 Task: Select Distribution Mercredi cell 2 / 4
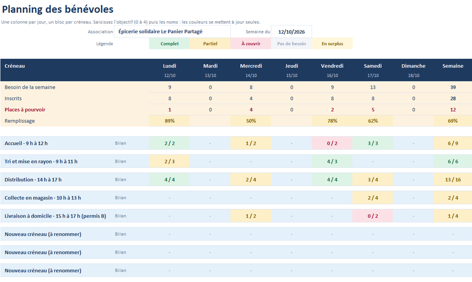(x=251, y=180)
